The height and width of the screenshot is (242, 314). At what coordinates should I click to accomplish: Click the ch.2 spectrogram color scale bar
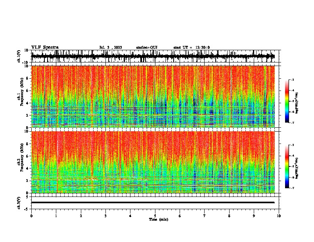pyautogui.click(x=287, y=166)
